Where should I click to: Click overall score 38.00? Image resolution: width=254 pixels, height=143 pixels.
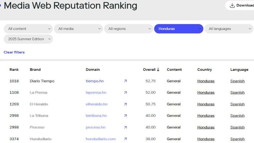click(x=150, y=139)
